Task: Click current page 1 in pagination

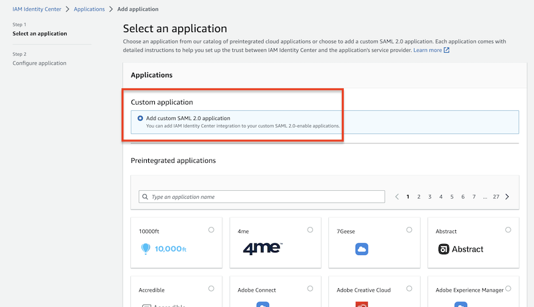Action: tap(408, 197)
